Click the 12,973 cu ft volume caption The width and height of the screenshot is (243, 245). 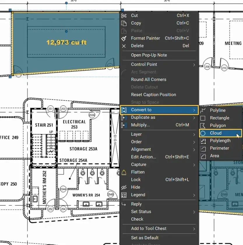[66, 42]
